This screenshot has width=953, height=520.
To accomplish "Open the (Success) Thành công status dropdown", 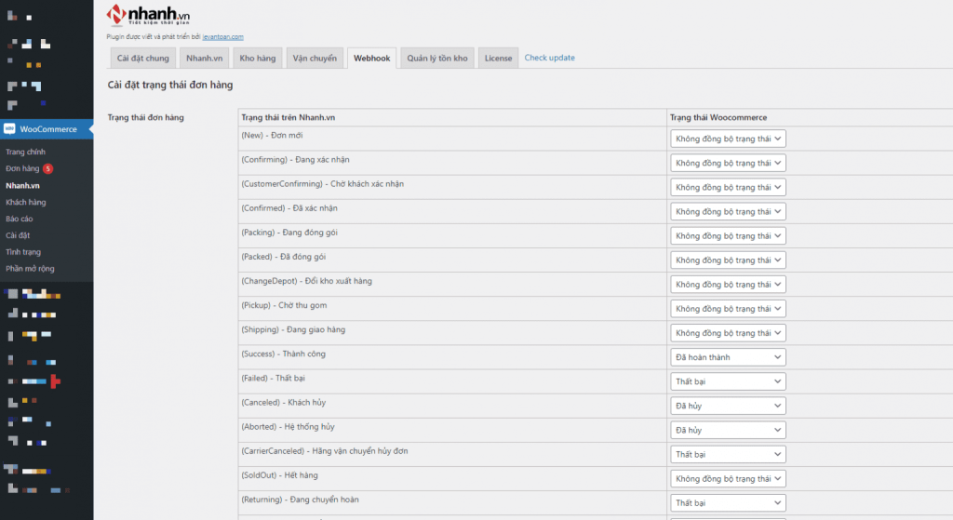I will click(728, 357).
